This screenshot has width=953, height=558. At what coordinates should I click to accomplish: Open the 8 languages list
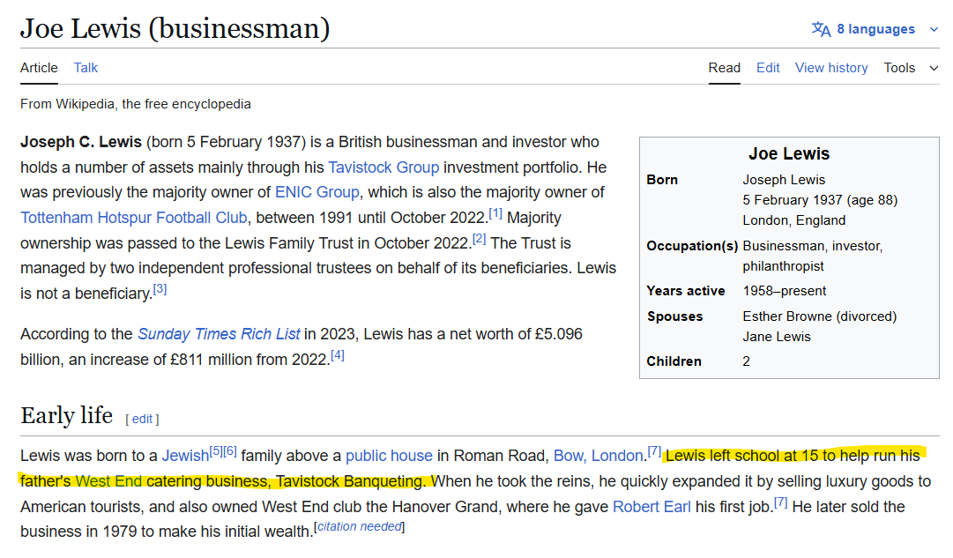pyautogui.click(x=875, y=29)
